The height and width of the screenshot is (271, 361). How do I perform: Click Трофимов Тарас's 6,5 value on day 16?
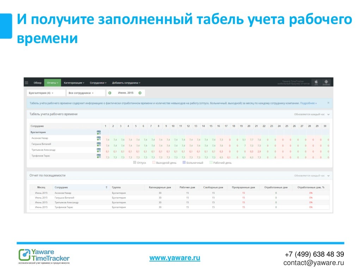[x=221, y=157]
